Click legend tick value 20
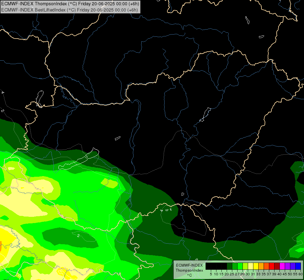304x280 pixels. click(x=227, y=274)
